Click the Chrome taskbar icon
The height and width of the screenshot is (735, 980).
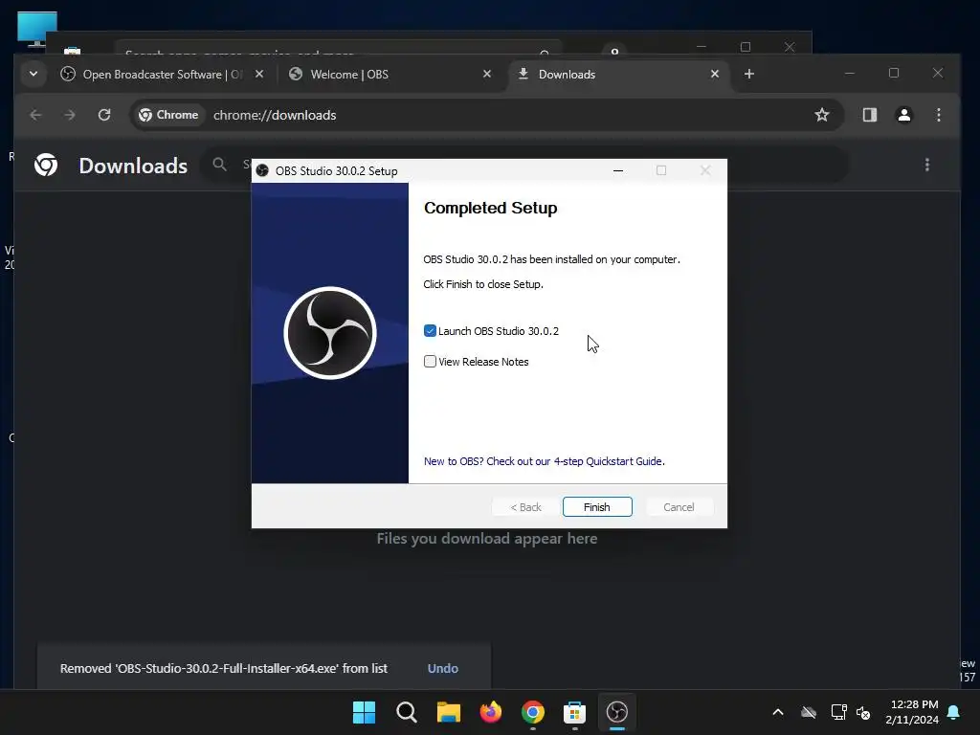(532, 712)
